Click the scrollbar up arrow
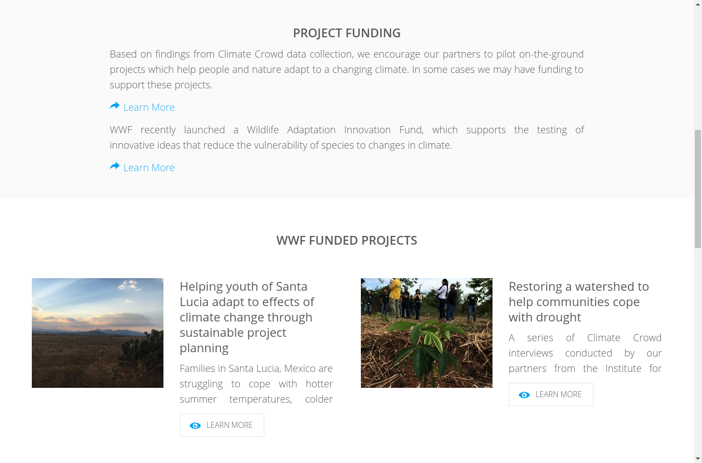This screenshot has height=463, width=702. (698, 4)
